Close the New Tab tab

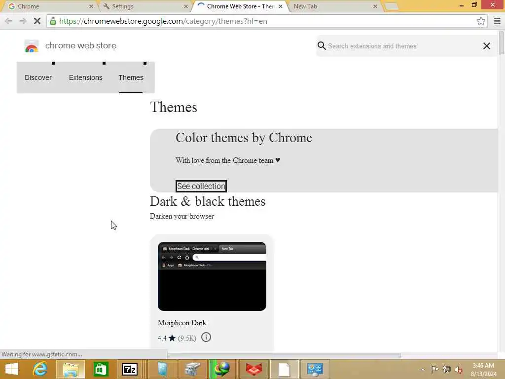click(x=375, y=6)
